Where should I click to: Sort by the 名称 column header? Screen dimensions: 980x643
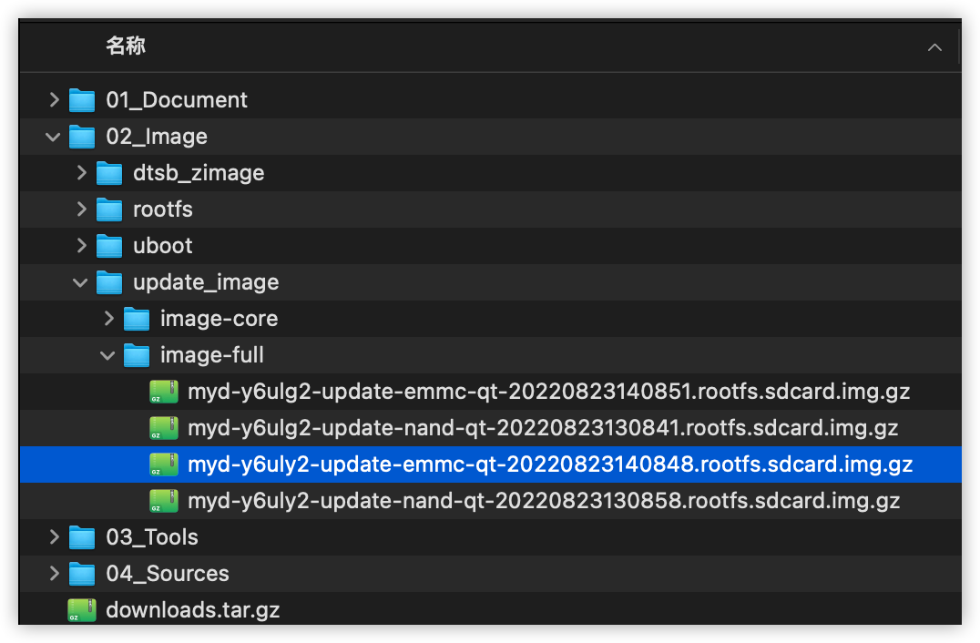coord(126,46)
